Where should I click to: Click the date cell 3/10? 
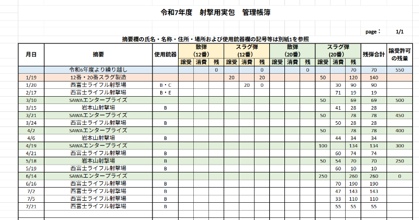coord(31,100)
